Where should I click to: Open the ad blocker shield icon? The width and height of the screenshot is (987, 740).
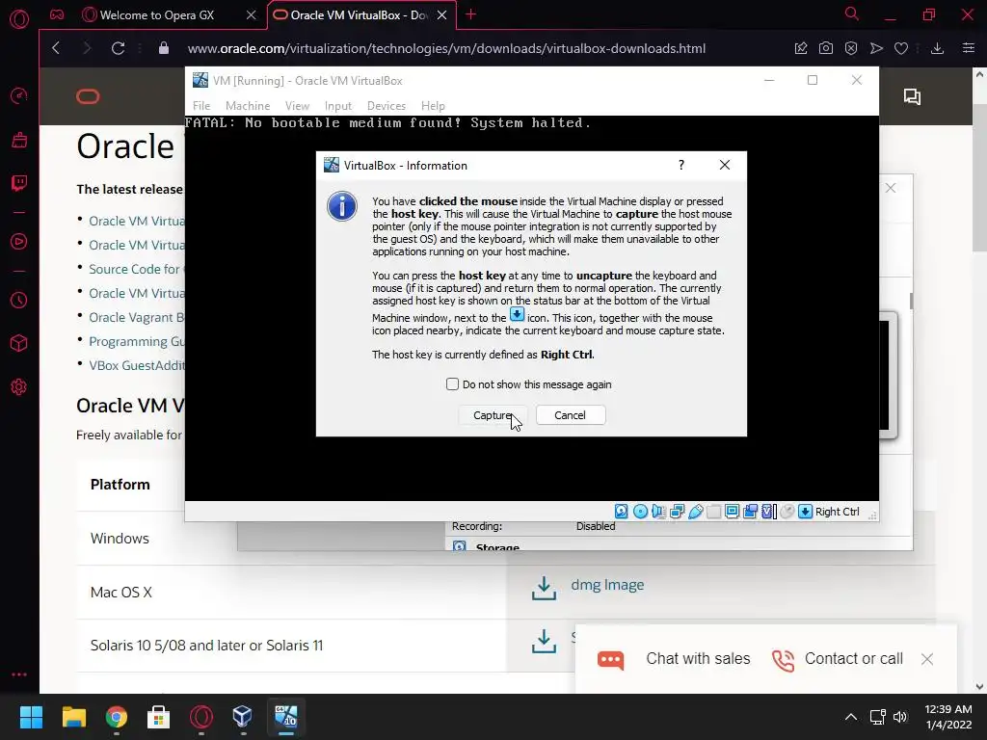pyautogui.click(x=851, y=48)
